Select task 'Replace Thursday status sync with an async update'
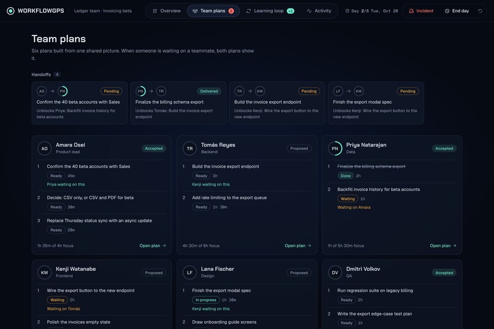 tap(99, 221)
